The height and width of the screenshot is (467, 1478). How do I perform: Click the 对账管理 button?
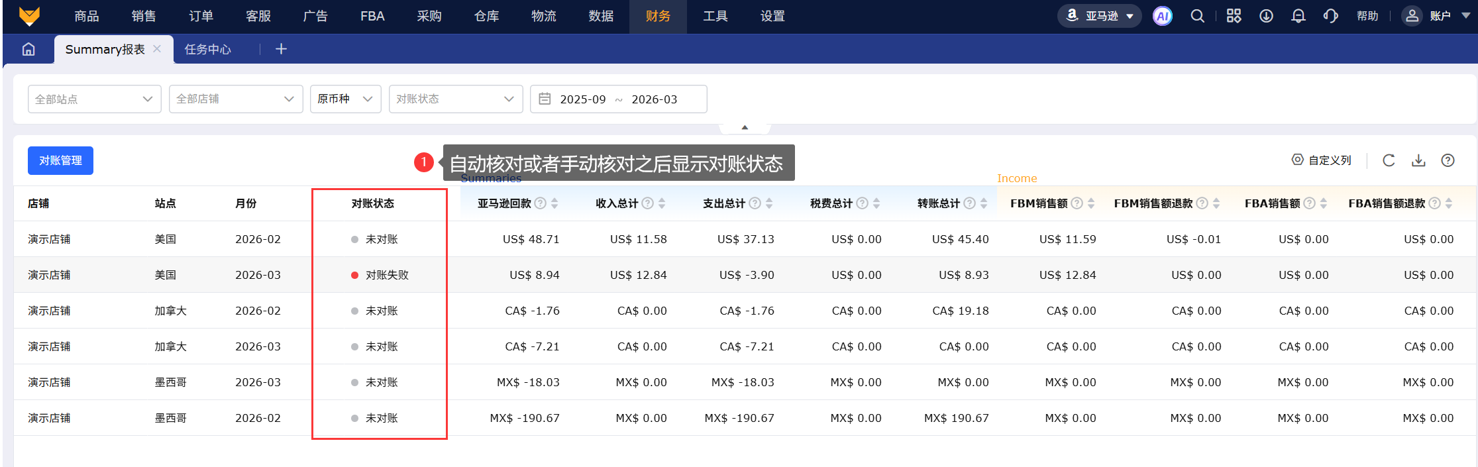60,160
